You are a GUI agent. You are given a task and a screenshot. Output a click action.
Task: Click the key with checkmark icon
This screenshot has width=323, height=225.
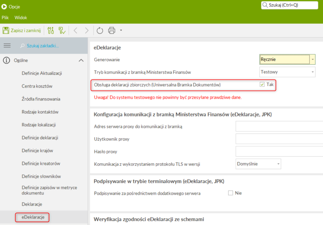[x=62, y=30]
